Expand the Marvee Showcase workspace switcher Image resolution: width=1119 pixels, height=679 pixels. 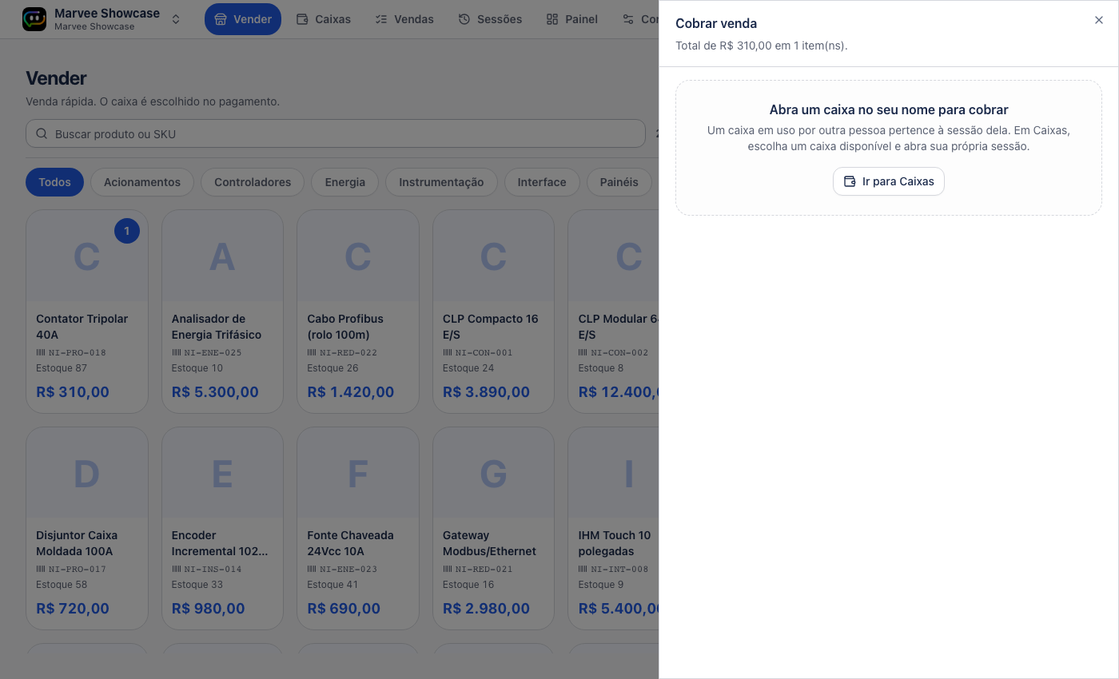point(176,19)
